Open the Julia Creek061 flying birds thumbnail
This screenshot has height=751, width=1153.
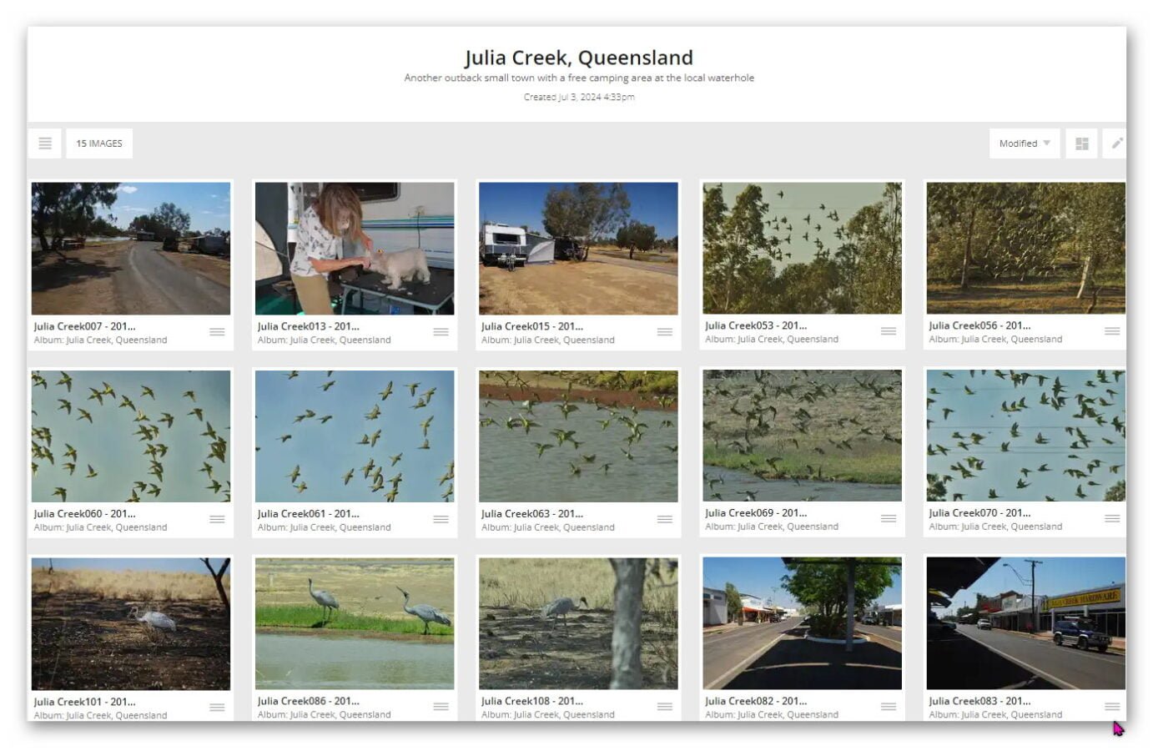(355, 436)
